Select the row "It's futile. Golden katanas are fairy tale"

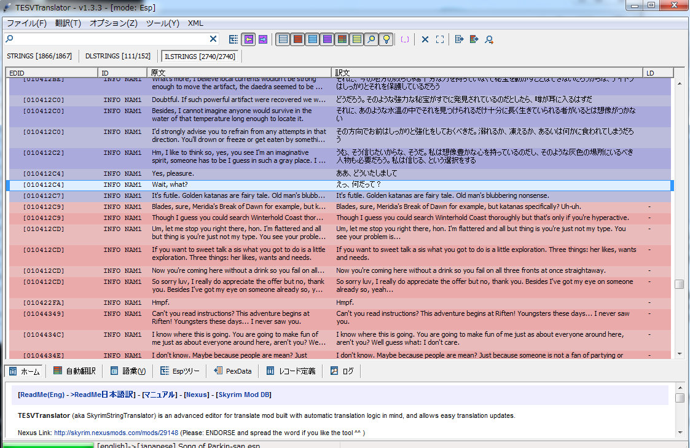click(340, 196)
